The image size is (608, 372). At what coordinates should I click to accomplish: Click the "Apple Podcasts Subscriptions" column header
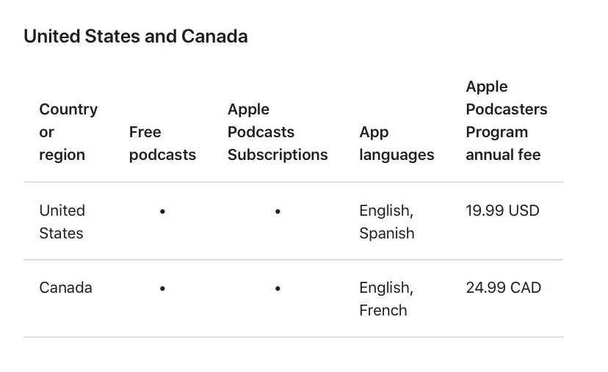pyautogui.click(x=277, y=132)
